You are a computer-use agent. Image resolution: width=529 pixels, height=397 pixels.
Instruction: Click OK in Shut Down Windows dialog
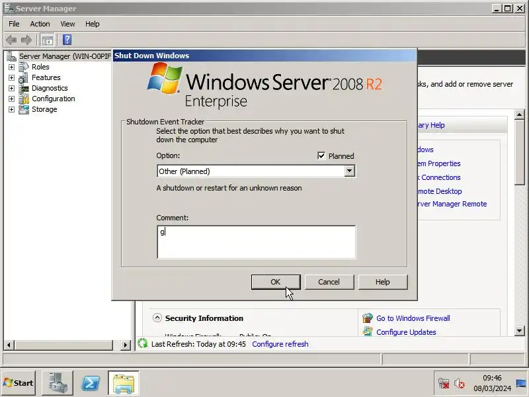(276, 282)
